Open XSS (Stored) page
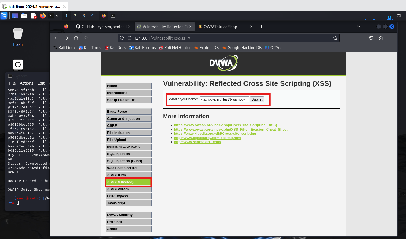 coord(128,189)
